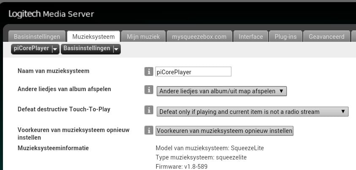Open the piCorePlayer player dropdown

[x=35, y=49]
